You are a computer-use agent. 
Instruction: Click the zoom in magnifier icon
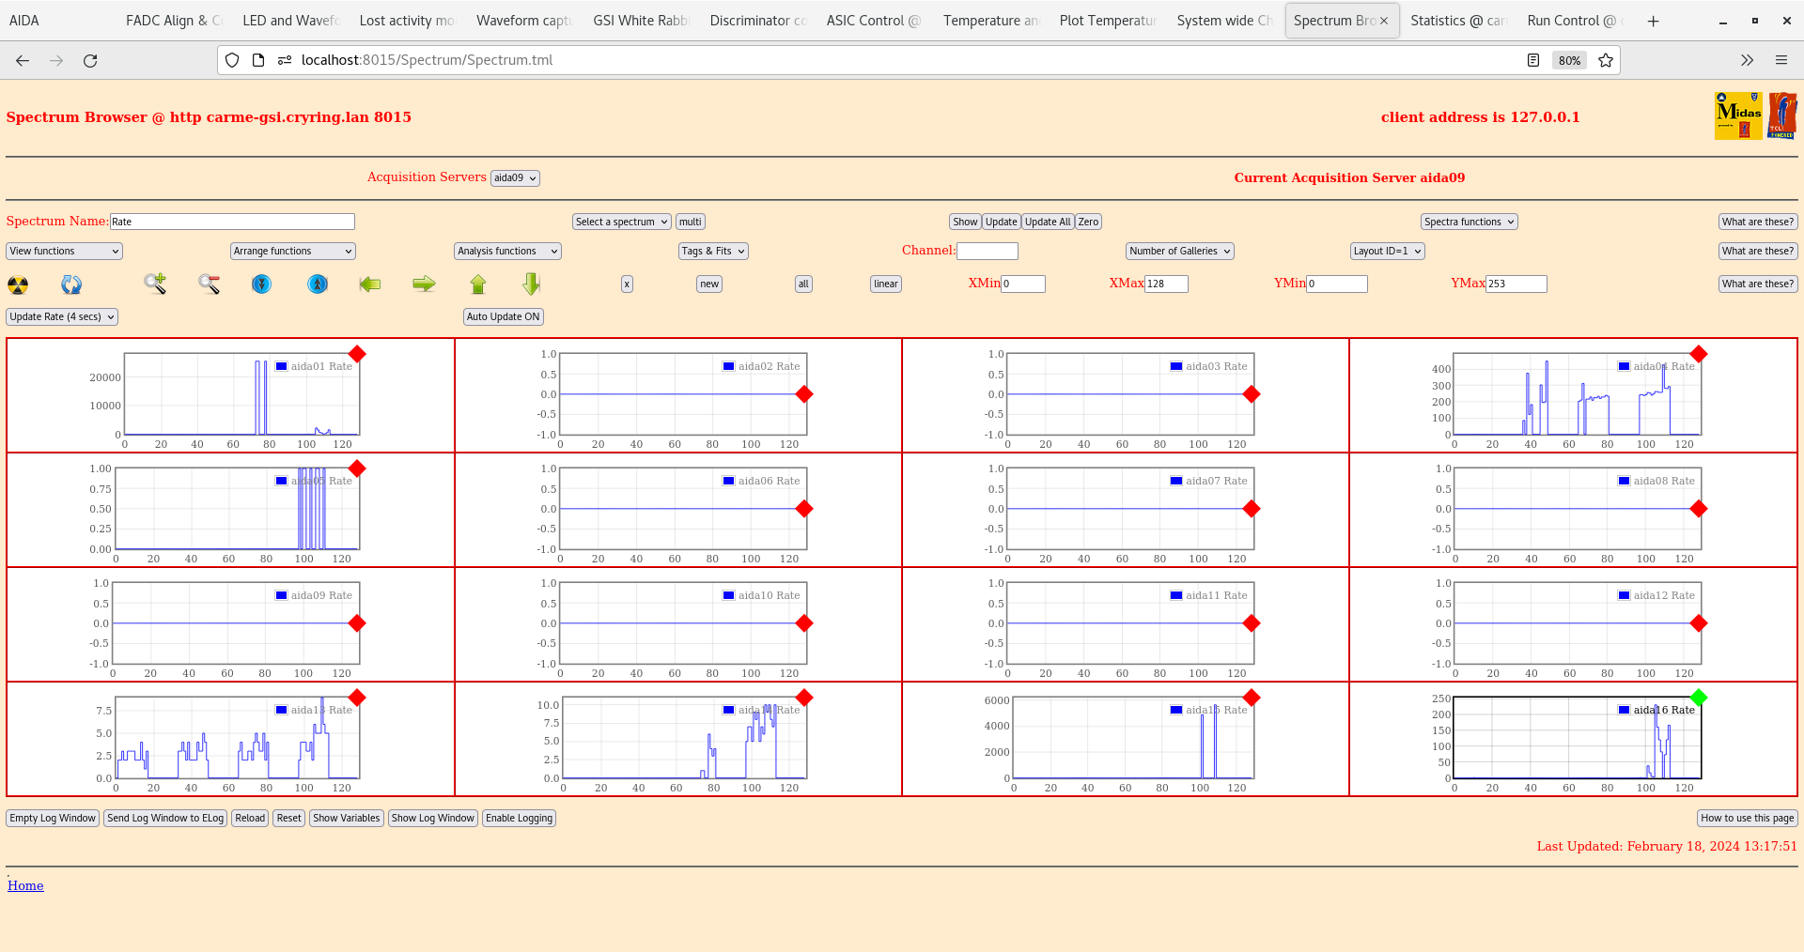click(x=155, y=284)
